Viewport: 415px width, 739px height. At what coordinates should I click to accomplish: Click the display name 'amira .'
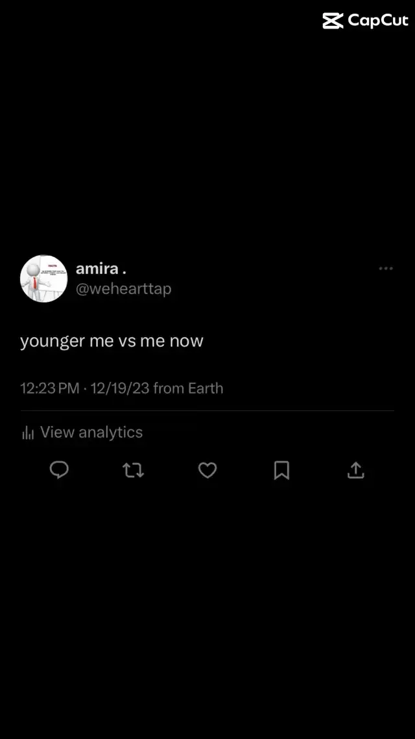click(101, 269)
